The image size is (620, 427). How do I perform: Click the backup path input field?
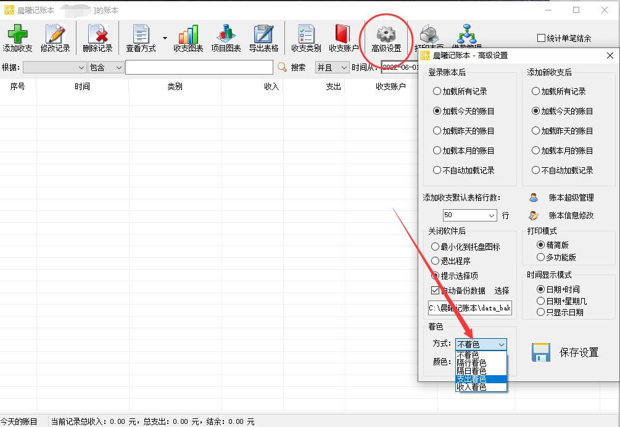(x=469, y=308)
